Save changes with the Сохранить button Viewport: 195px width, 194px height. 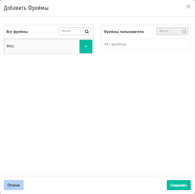tap(179, 185)
